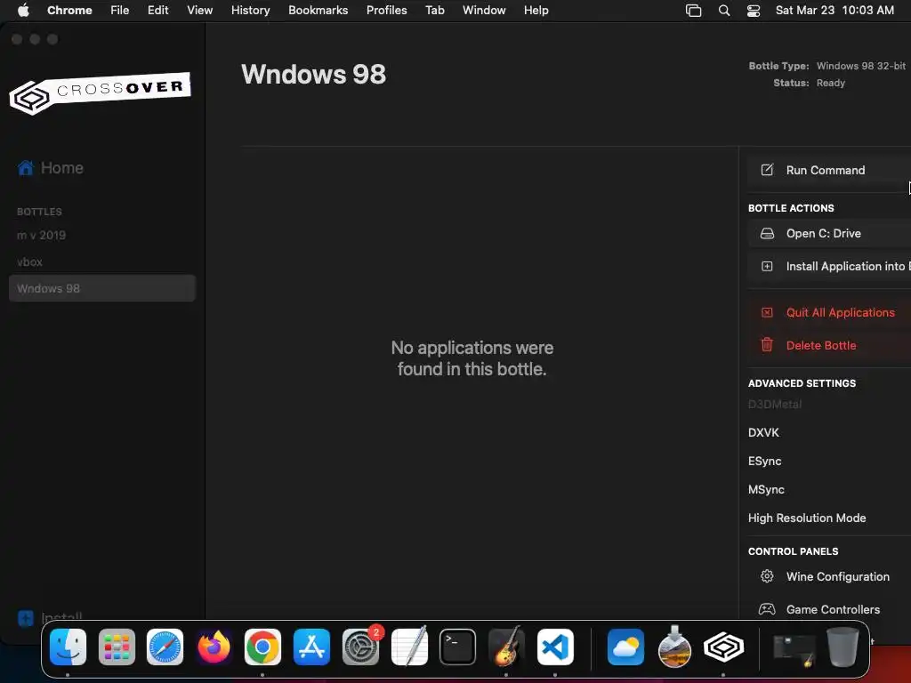
Task: Launch GarageBand from the Dock
Action: pos(506,647)
